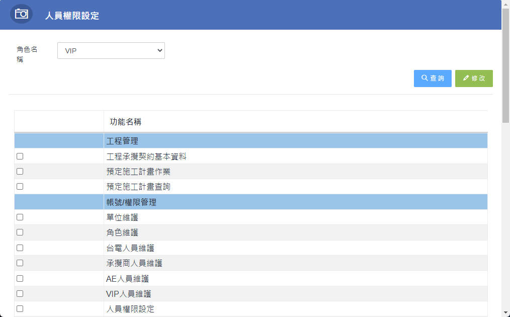The image size is (510, 317).
Task: Check the AE人員維護 checkbox
Action: 20,279
